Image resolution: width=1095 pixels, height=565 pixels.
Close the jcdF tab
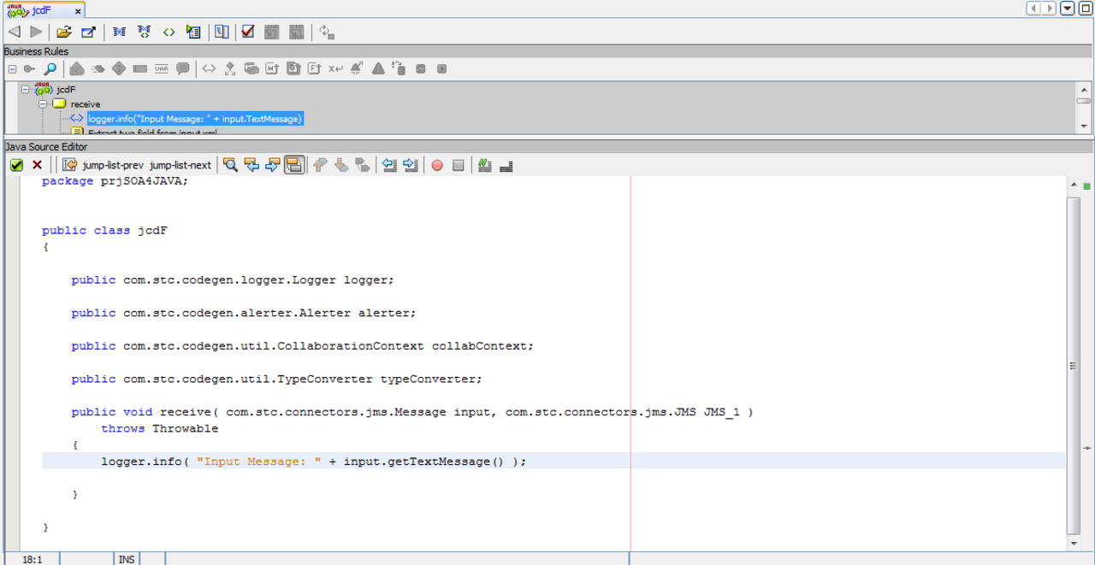pos(78,11)
